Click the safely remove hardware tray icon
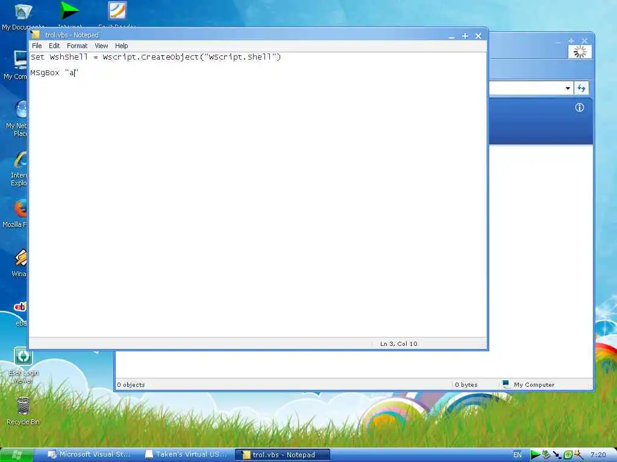The image size is (617, 462). (546, 455)
